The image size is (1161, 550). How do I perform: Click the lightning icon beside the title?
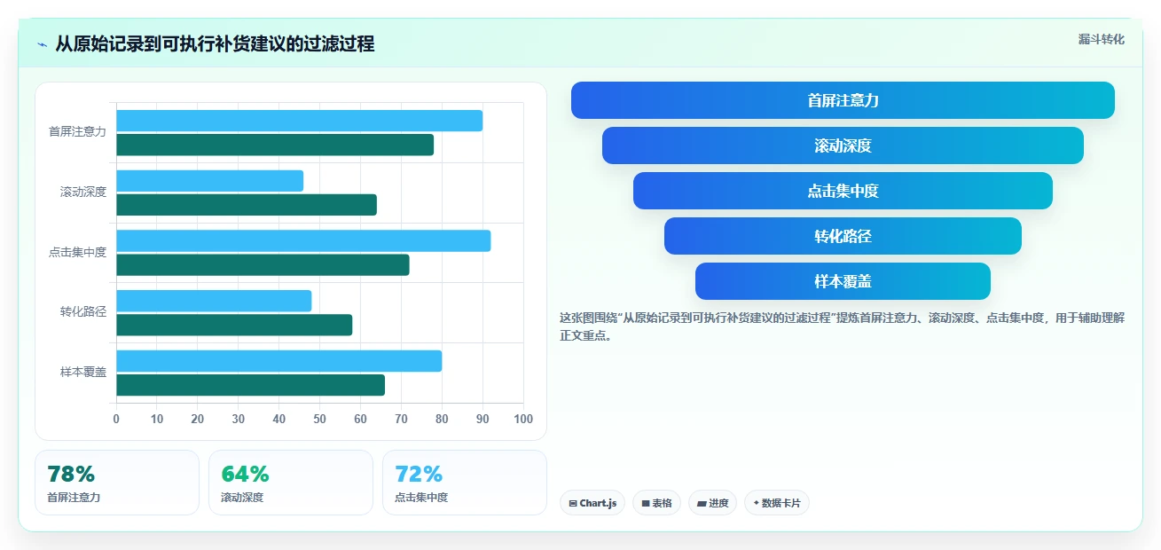[x=42, y=44]
